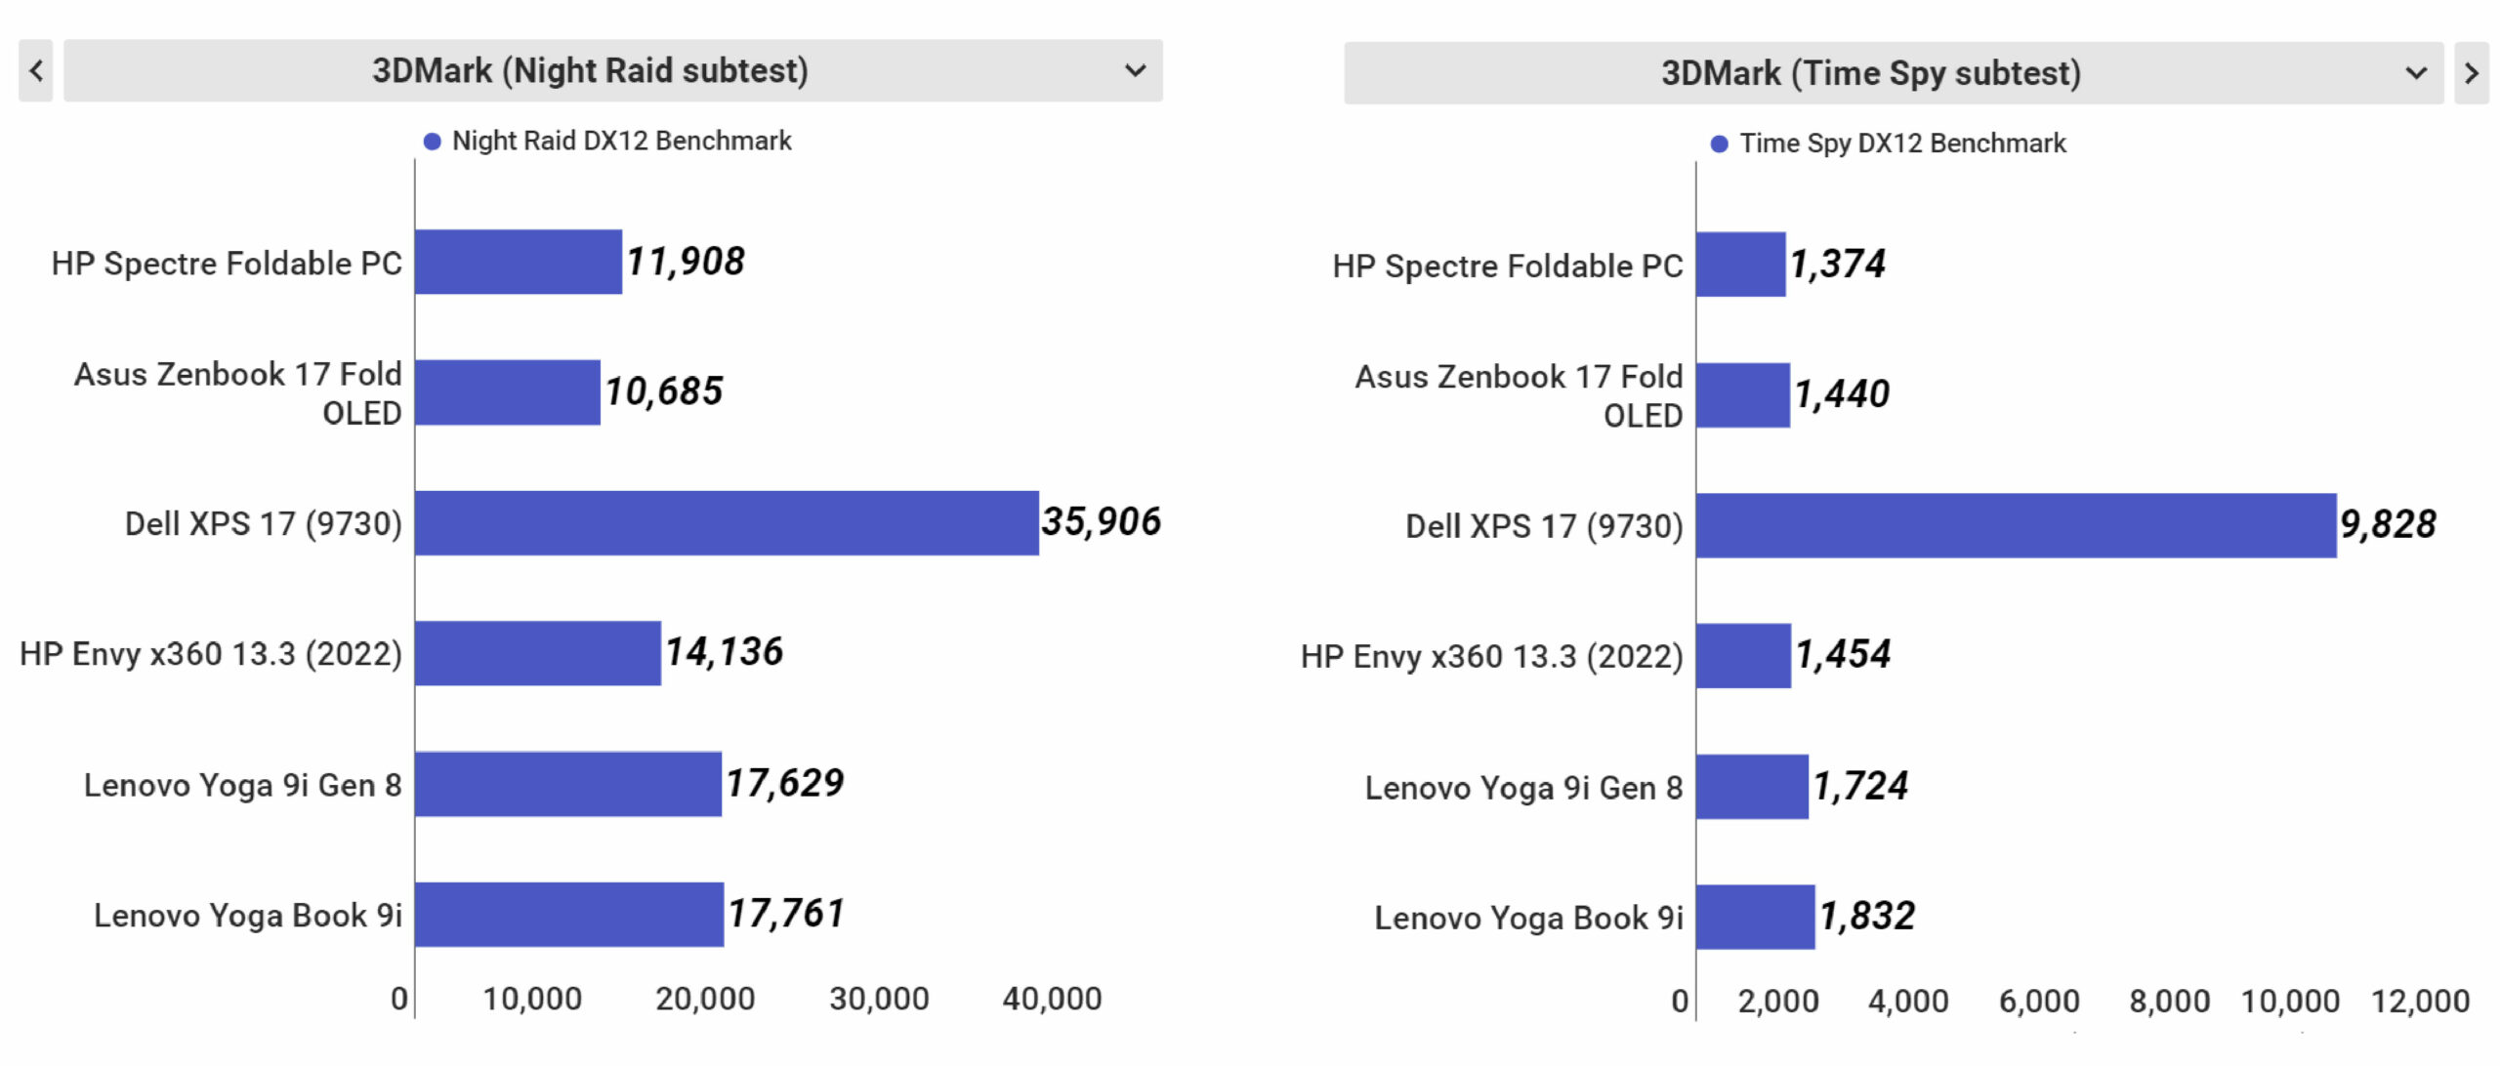The width and height of the screenshot is (2500, 1066).
Task: Select HP Spectre Foldable PC Night Raid bar
Action: 519,262
